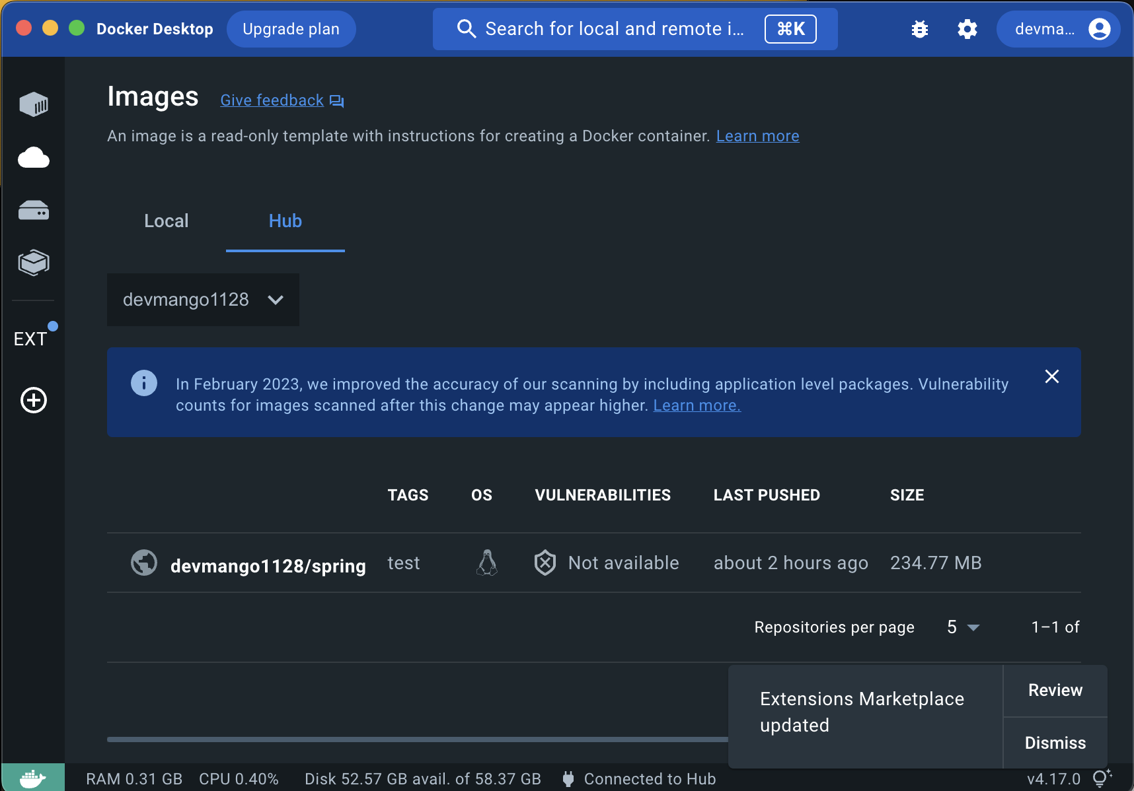1134x791 pixels.
Task: Open the EXT extensions section
Action: tap(30, 339)
